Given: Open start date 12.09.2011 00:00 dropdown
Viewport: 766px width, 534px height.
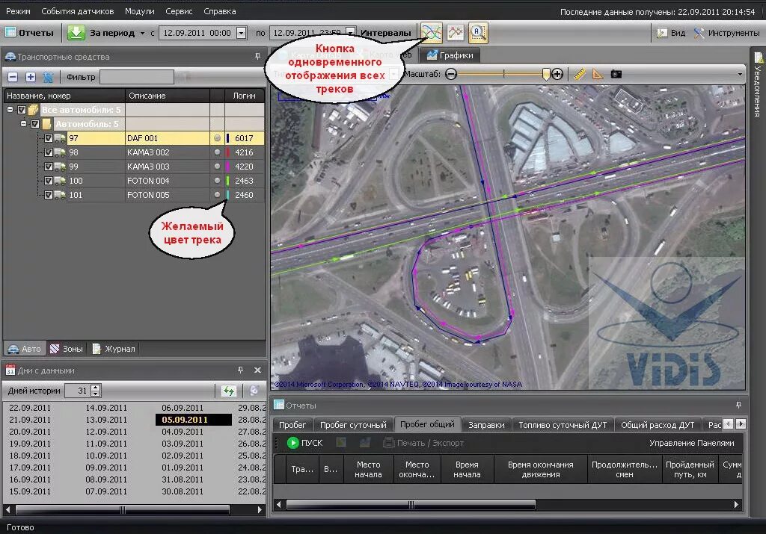Looking at the screenshot, I should 242,33.
